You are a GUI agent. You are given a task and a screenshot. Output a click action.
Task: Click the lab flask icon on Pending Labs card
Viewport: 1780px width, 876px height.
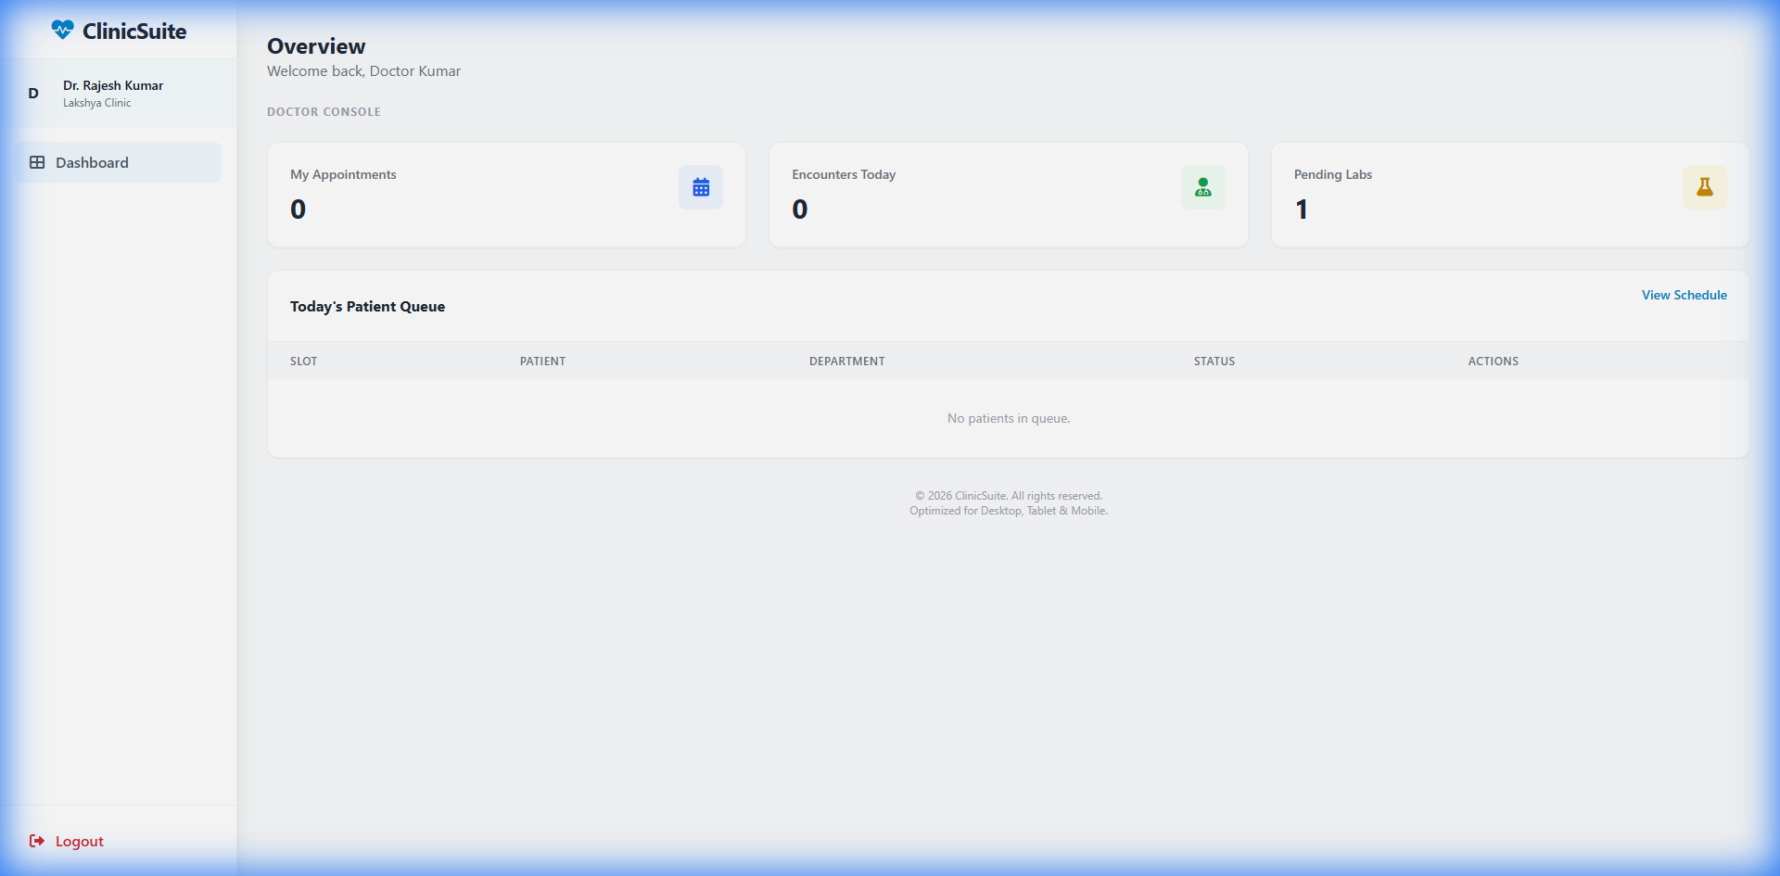[1705, 186]
